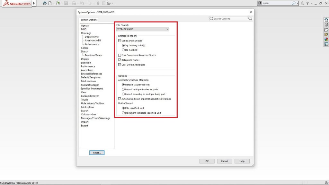Open the Options gear dropdown arrow
The image size is (329, 185).
tap(113, 3)
